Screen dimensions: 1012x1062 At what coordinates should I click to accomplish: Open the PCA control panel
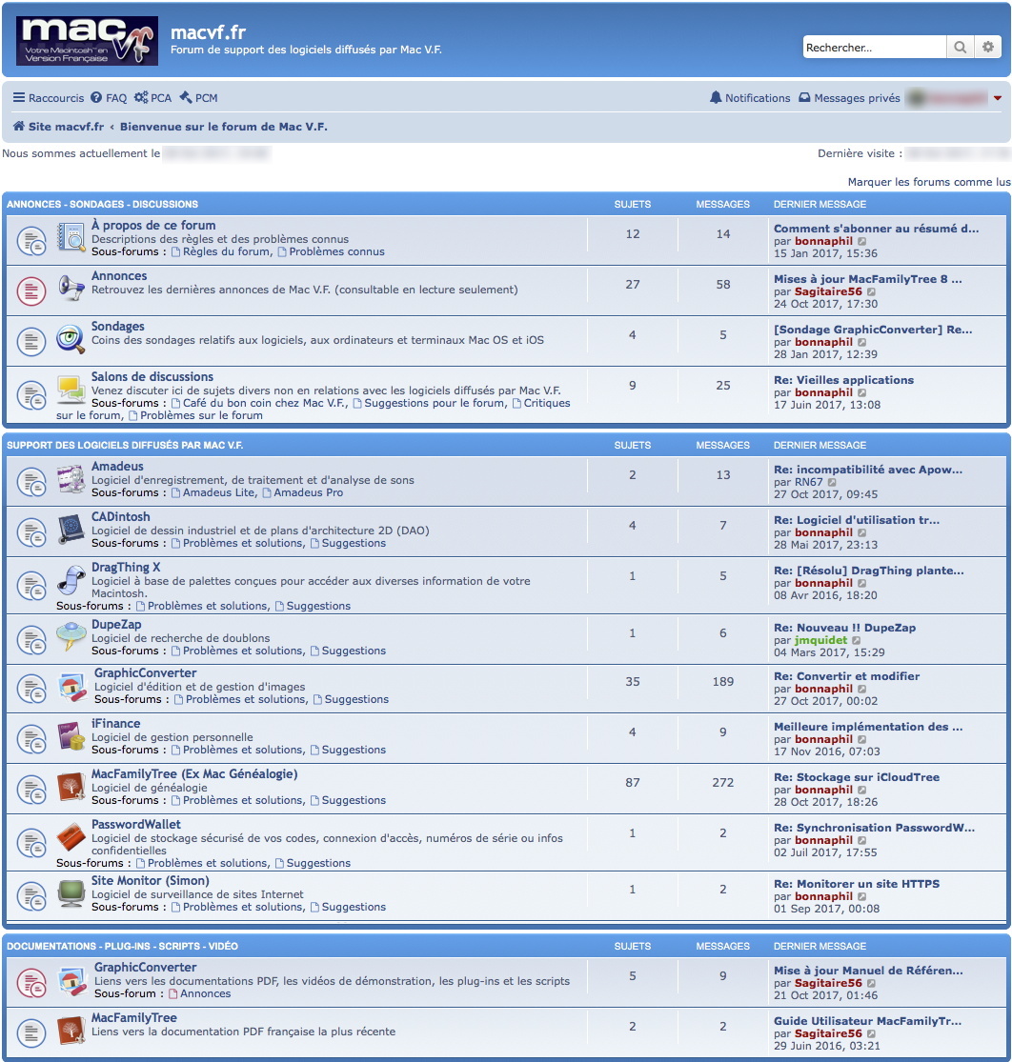[152, 97]
